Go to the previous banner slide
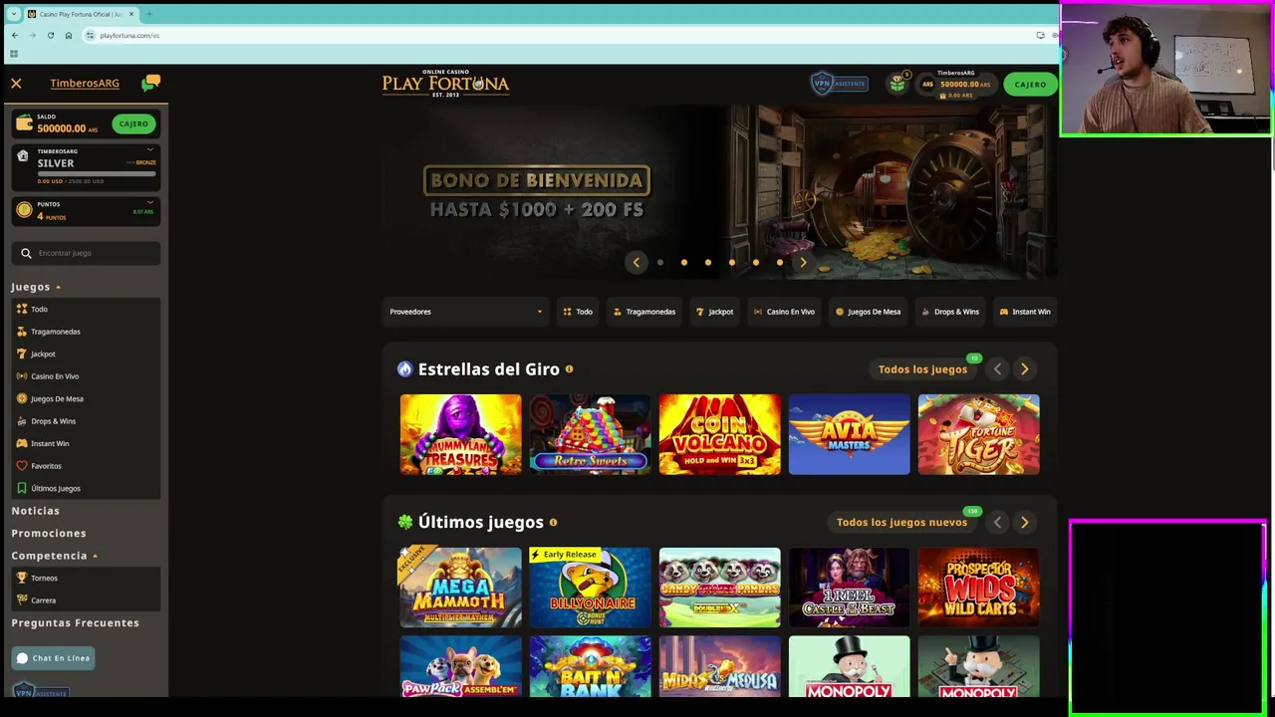Image resolution: width=1275 pixels, height=717 pixels. pyautogui.click(x=636, y=263)
